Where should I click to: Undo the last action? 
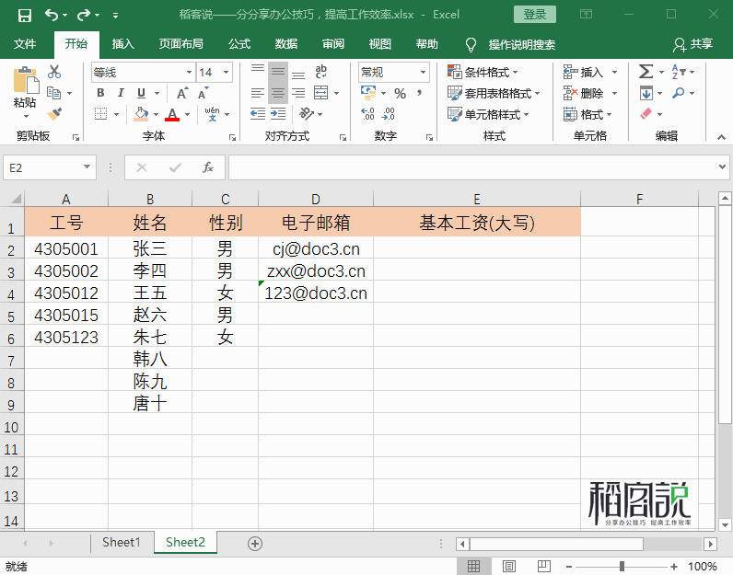tap(51, 15)
